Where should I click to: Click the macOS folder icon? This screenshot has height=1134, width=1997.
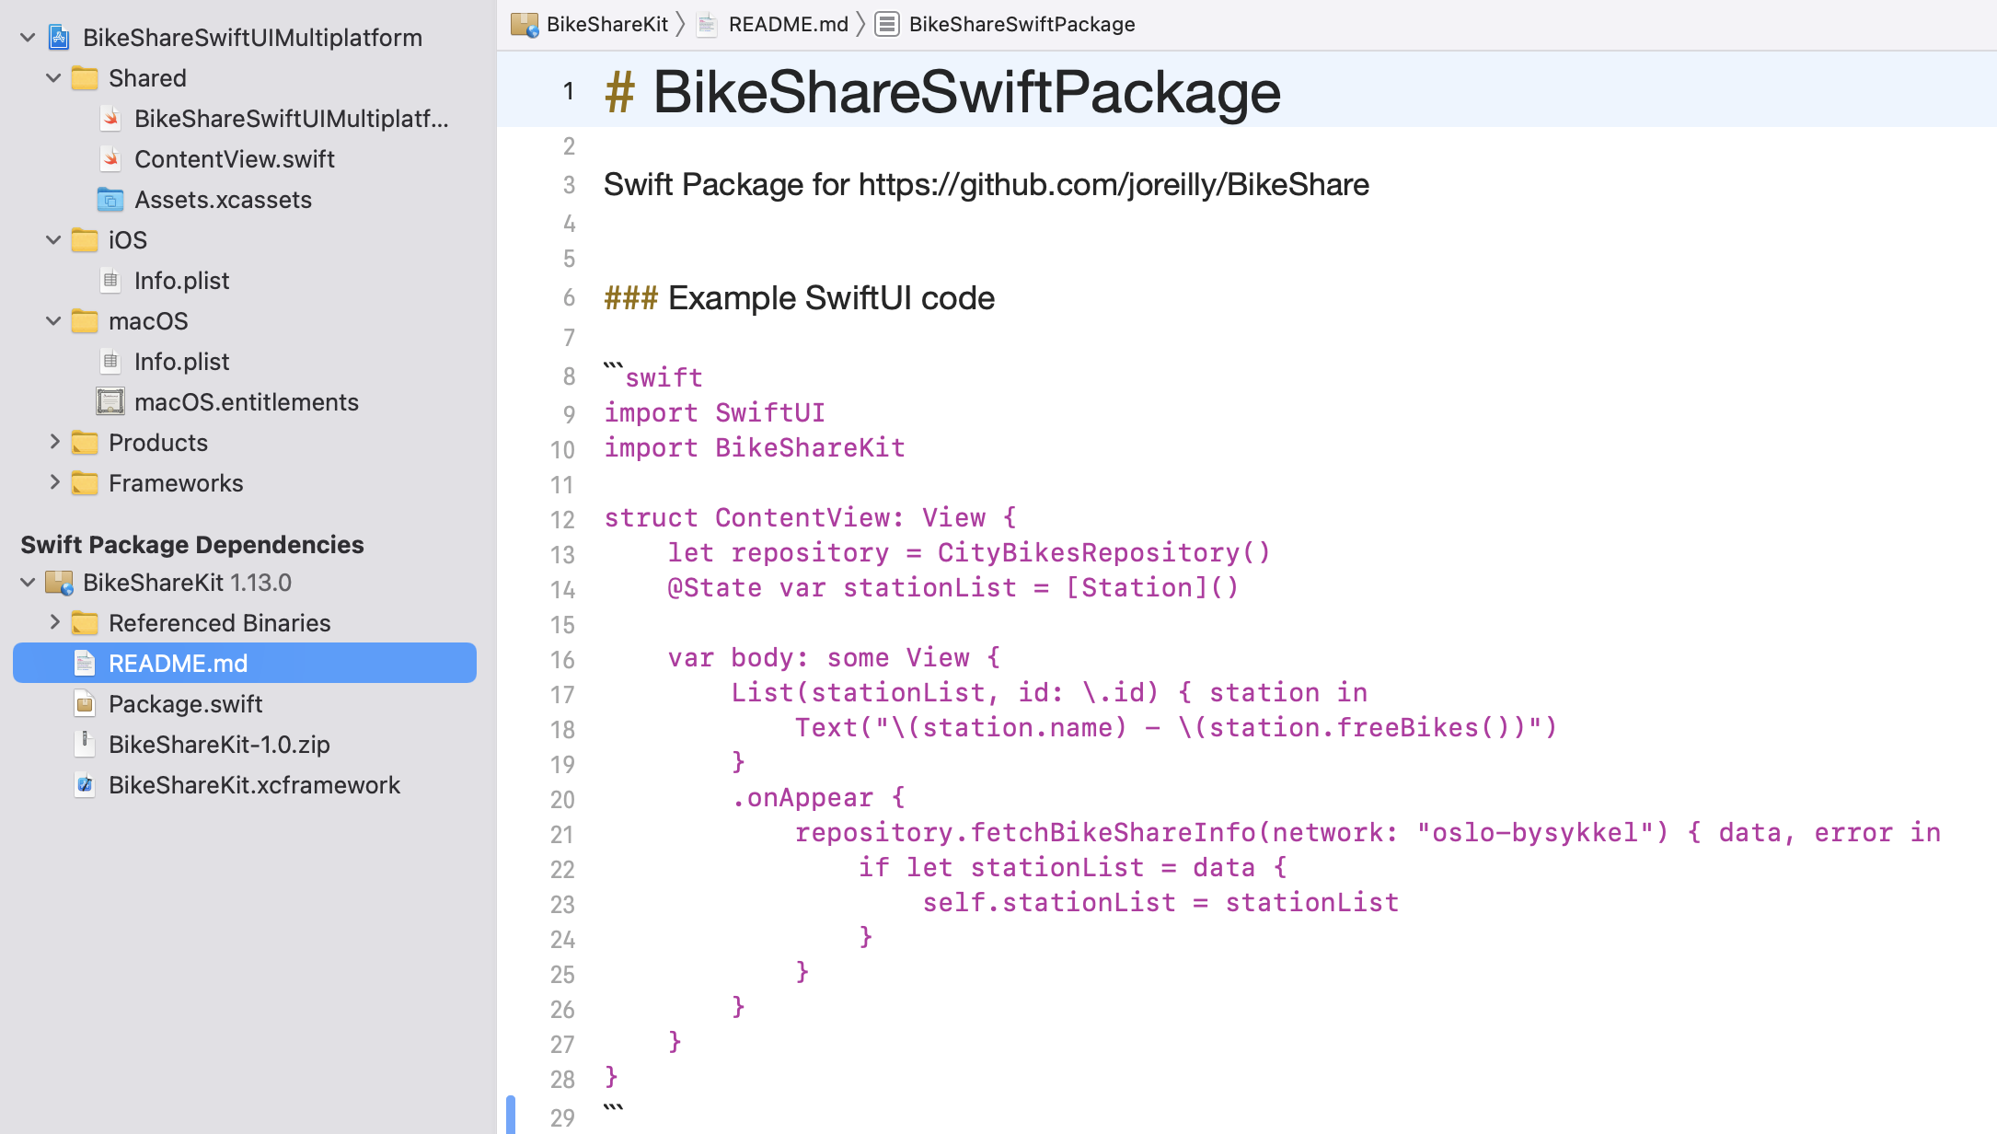point(85,321)
